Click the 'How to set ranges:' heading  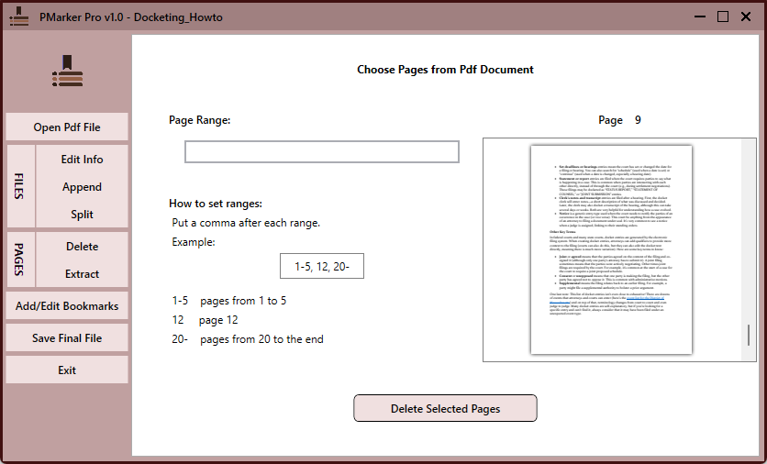216,204
